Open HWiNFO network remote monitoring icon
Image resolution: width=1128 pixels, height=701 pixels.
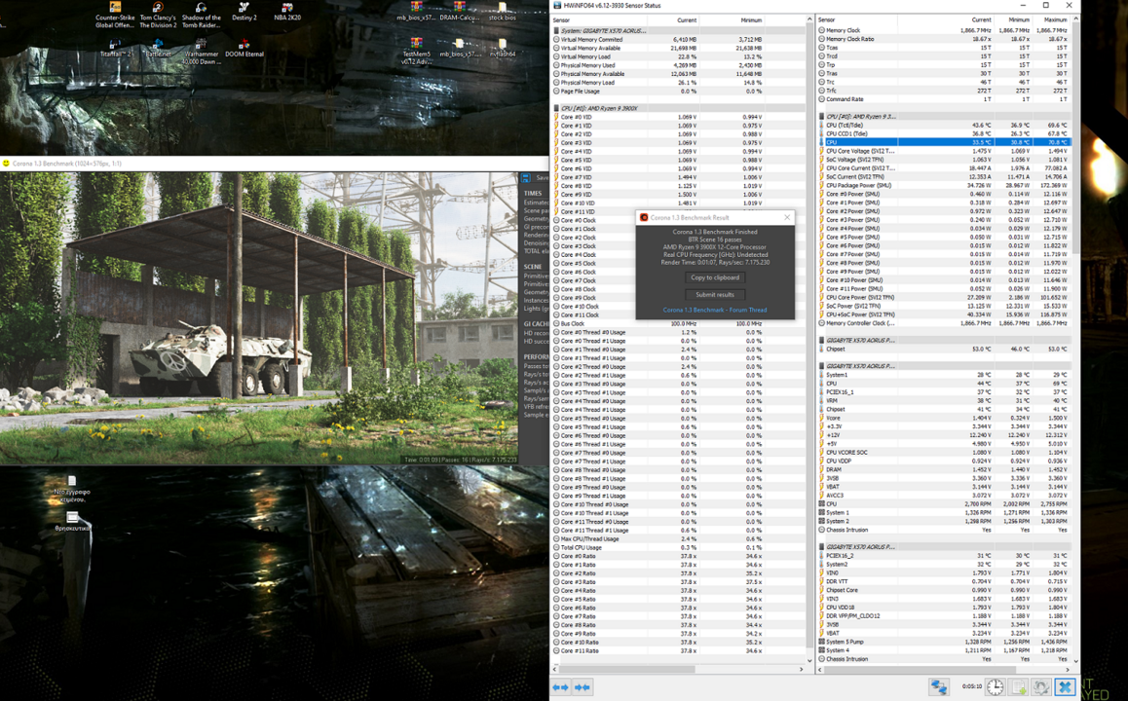point(939,687)
